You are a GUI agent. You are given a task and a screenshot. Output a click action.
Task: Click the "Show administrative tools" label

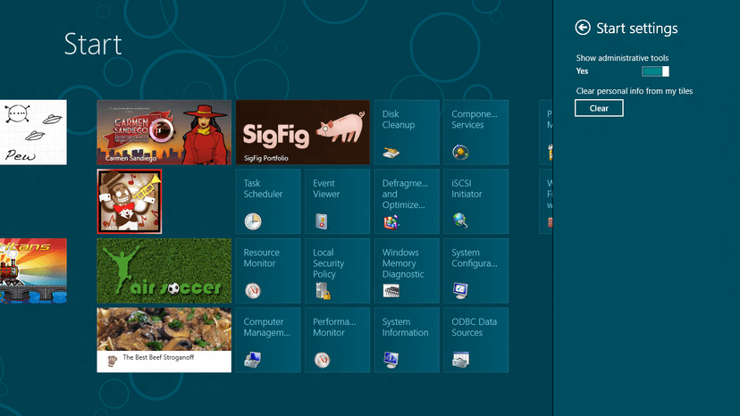tap(622, 58)
